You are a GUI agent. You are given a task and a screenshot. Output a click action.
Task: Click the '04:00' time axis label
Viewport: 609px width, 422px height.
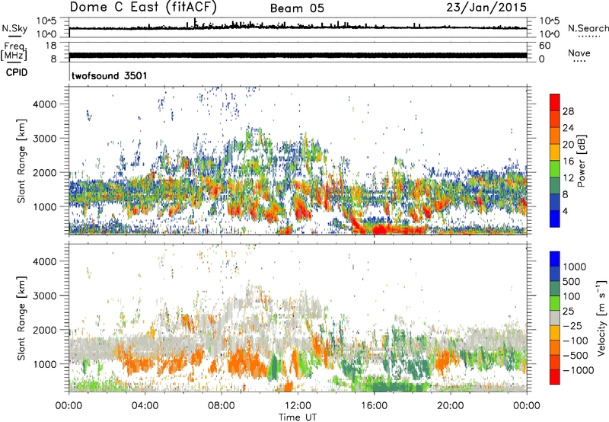[145, 406]
